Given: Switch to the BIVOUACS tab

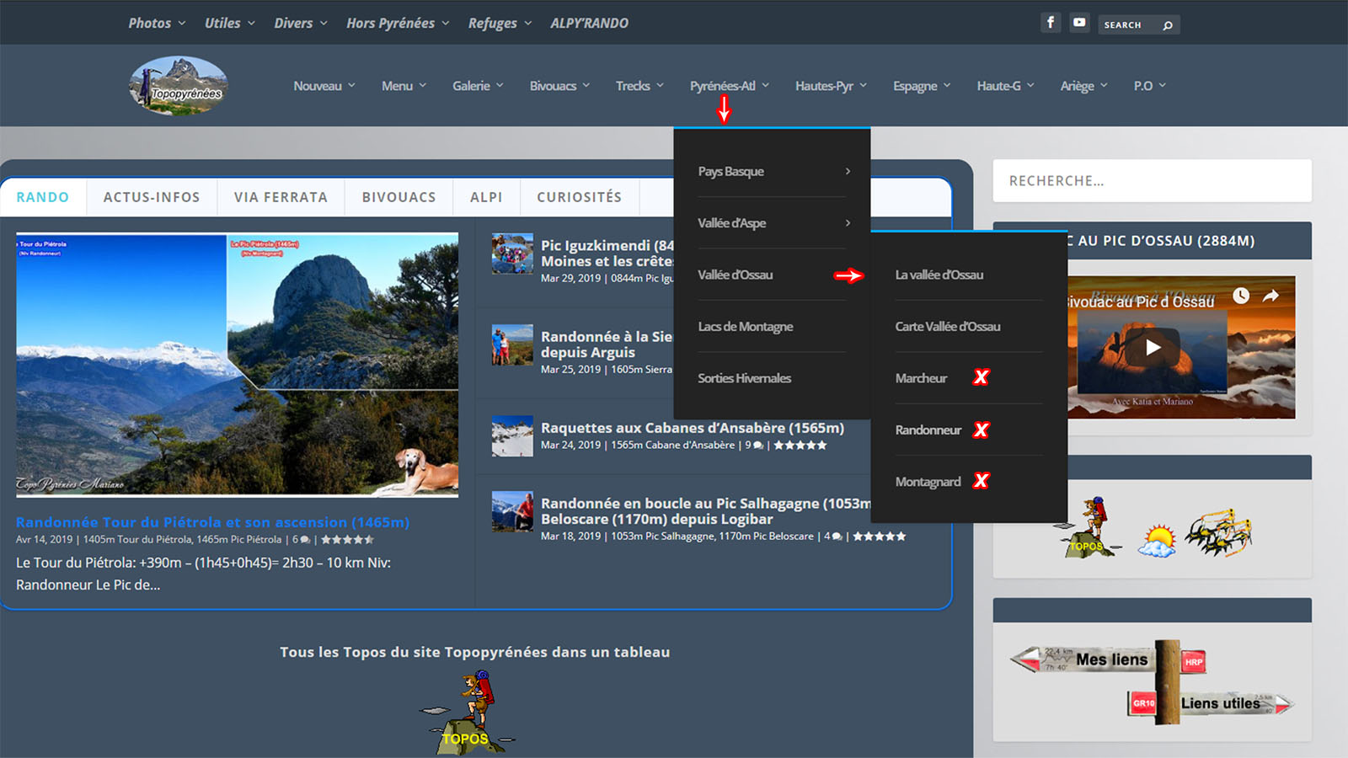Looking at the screenshot, I should click(399, 197).
